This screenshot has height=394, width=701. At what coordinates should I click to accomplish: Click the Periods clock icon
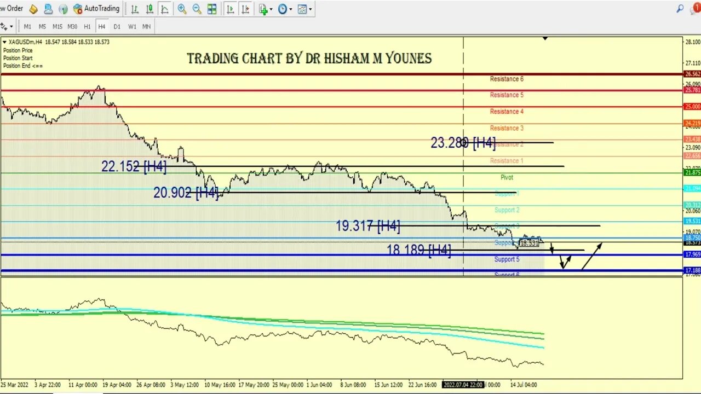click(x=283, y=9)
